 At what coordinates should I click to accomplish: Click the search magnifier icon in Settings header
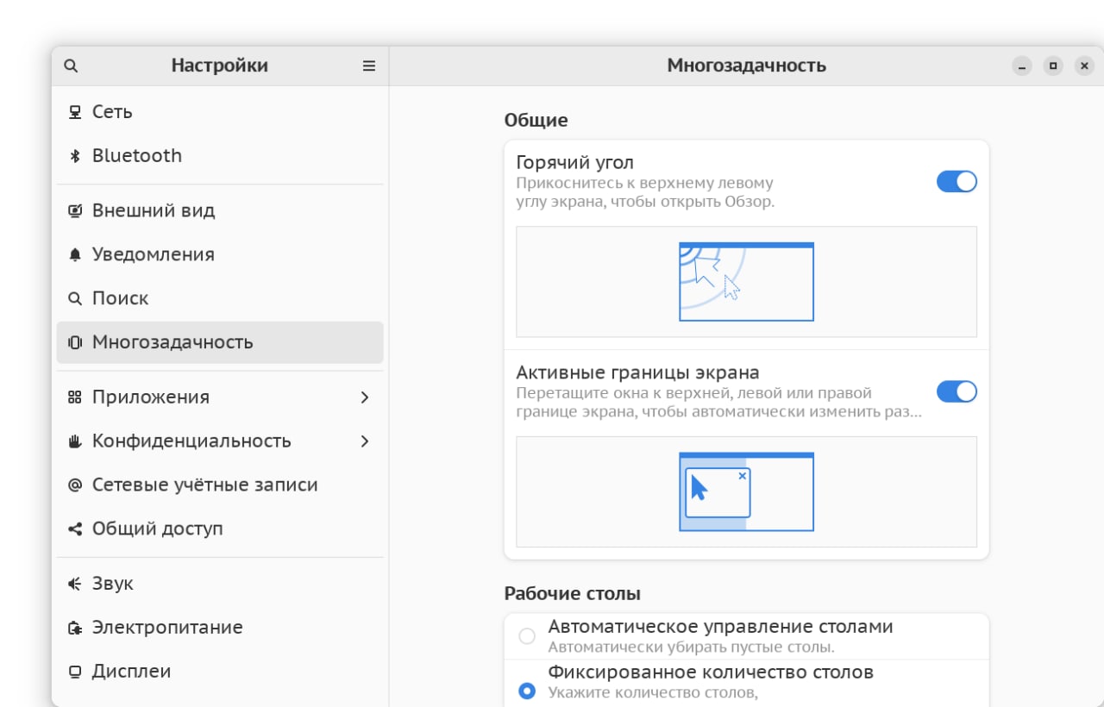pos(72,66)
